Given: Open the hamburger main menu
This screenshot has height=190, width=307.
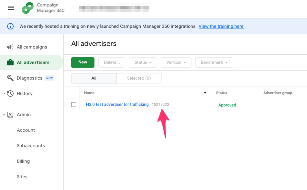Looking at the screenshot, I should coord(11,8).
